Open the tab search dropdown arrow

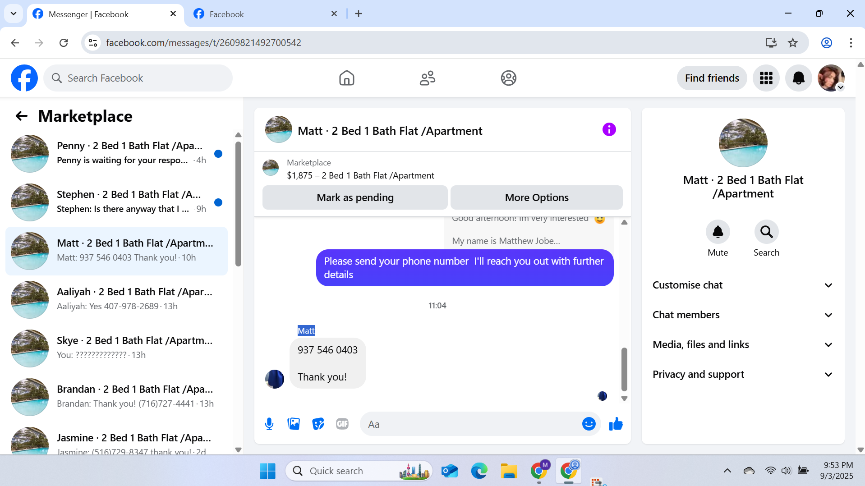(14, 14)
